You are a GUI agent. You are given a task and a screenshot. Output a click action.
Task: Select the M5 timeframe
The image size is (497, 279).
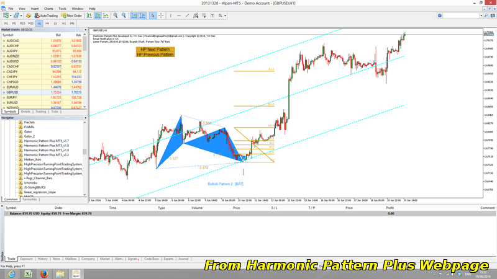14,24
